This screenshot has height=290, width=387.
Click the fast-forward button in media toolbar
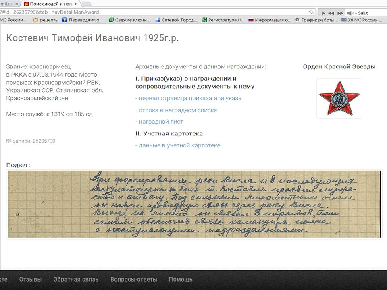click(x=340, y=13)
